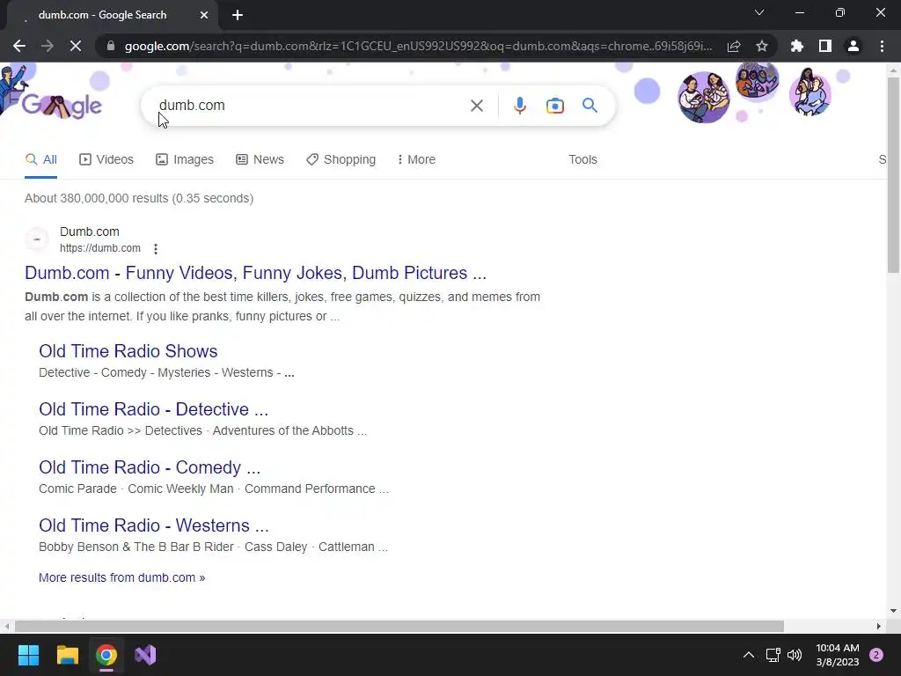Toggle the Chrome side panel

(825, 46)
